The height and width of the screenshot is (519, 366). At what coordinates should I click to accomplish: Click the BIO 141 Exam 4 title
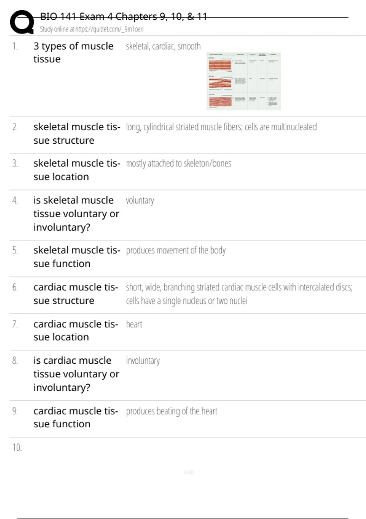click(124, 16)
